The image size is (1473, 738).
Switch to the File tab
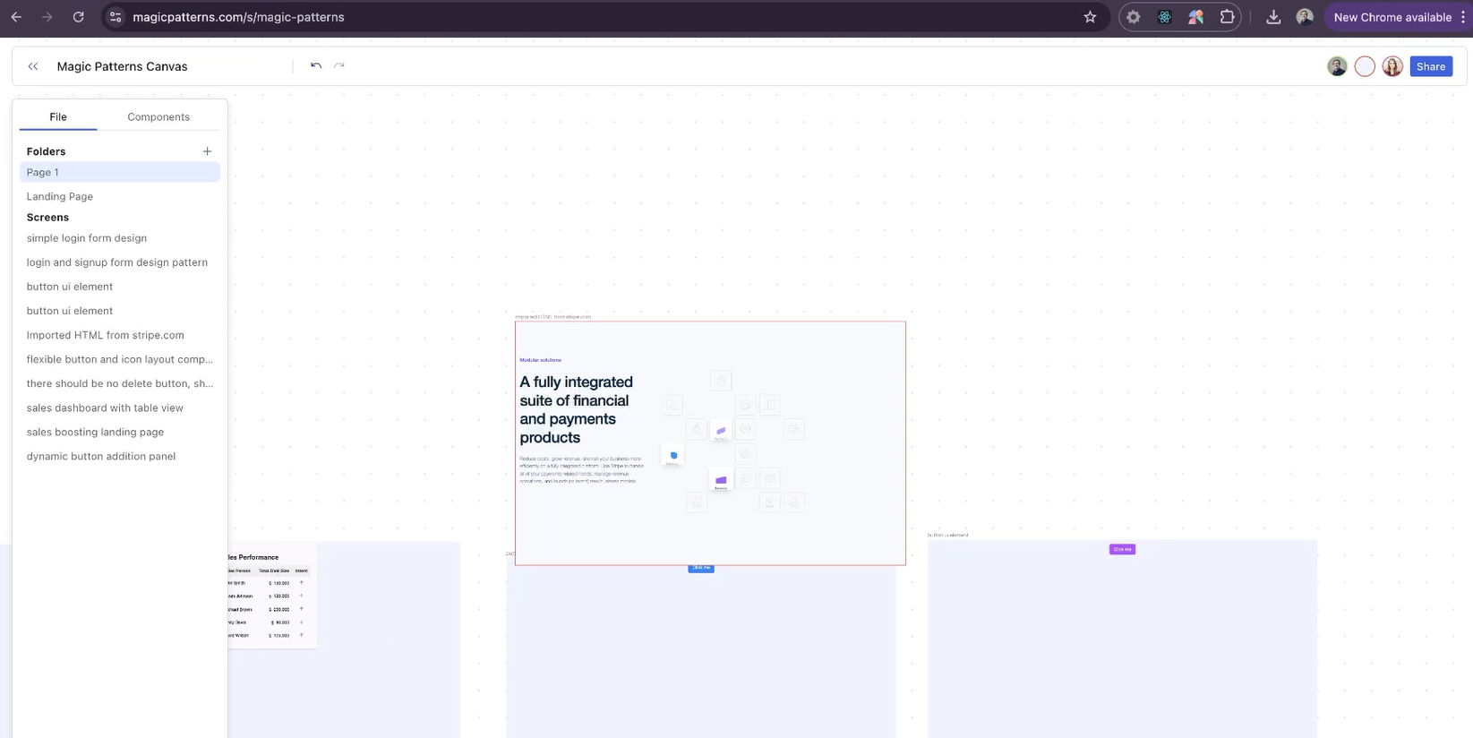coord(58,117)
